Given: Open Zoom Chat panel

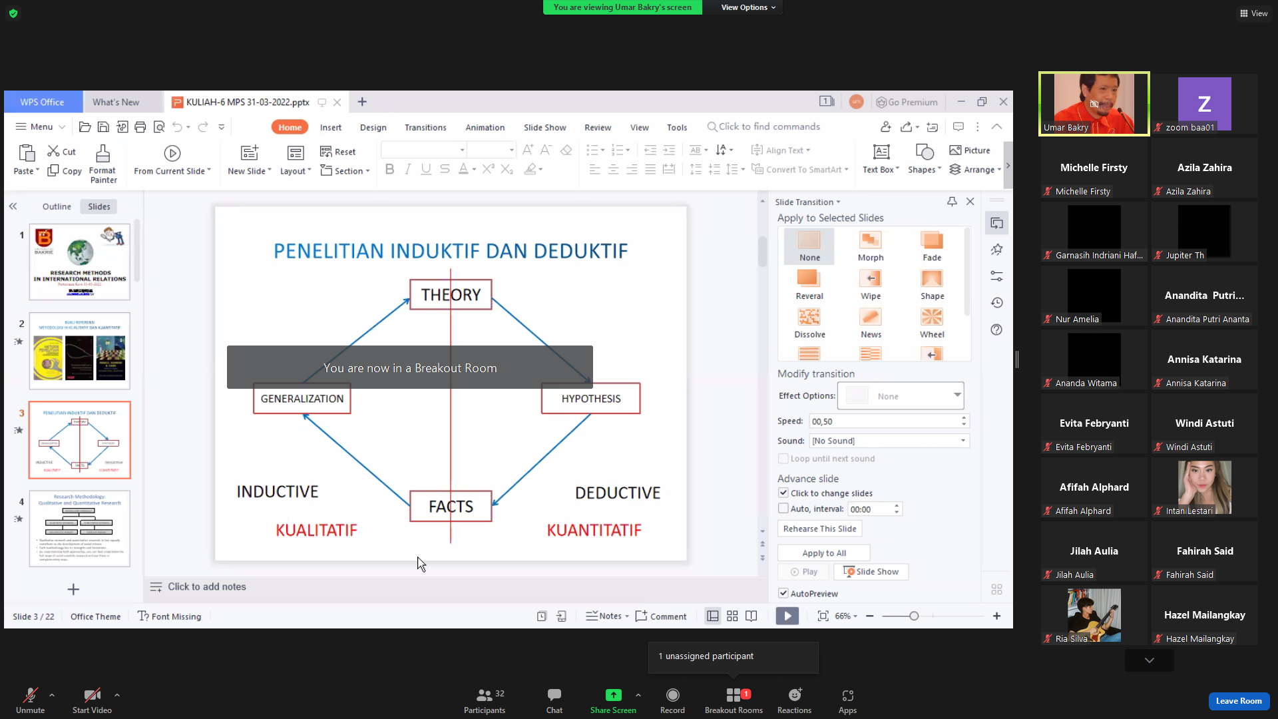Looking at the screenshot, I should coord(554,701).
